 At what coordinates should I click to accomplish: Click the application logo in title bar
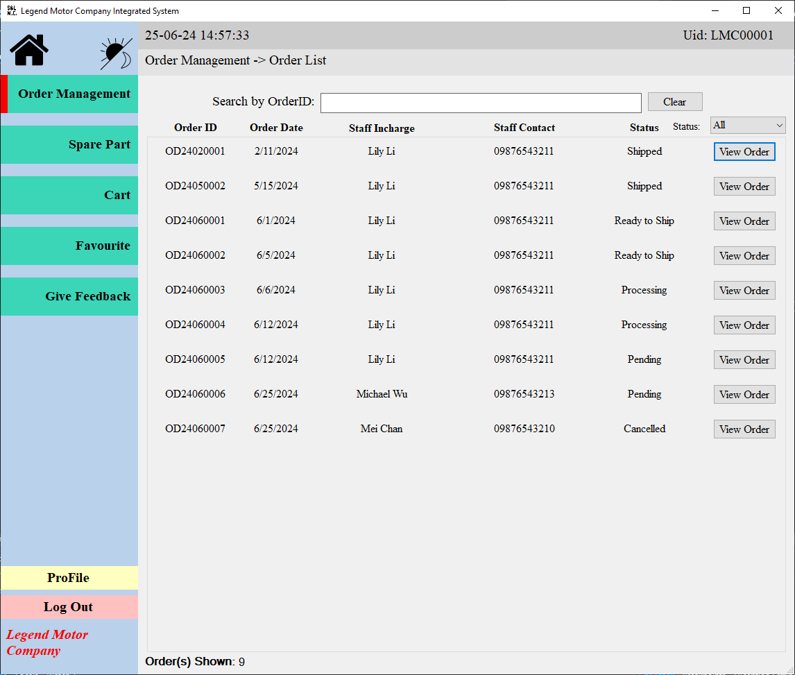click(x=11, y=10)
